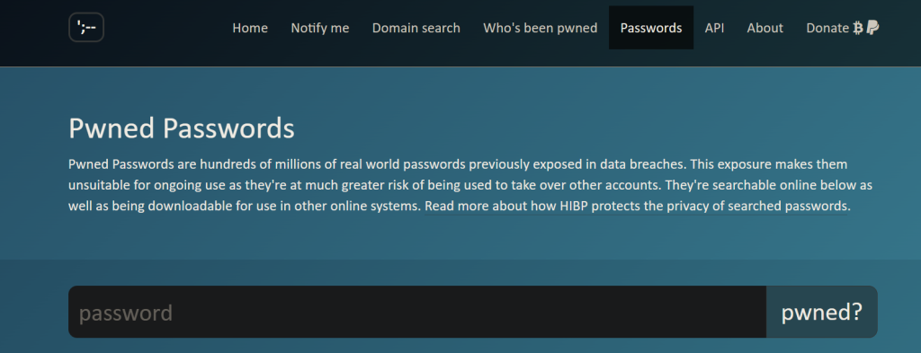Click the PayPal icon beside Donate
921x353 pixels.
click(x=872, y=28)
